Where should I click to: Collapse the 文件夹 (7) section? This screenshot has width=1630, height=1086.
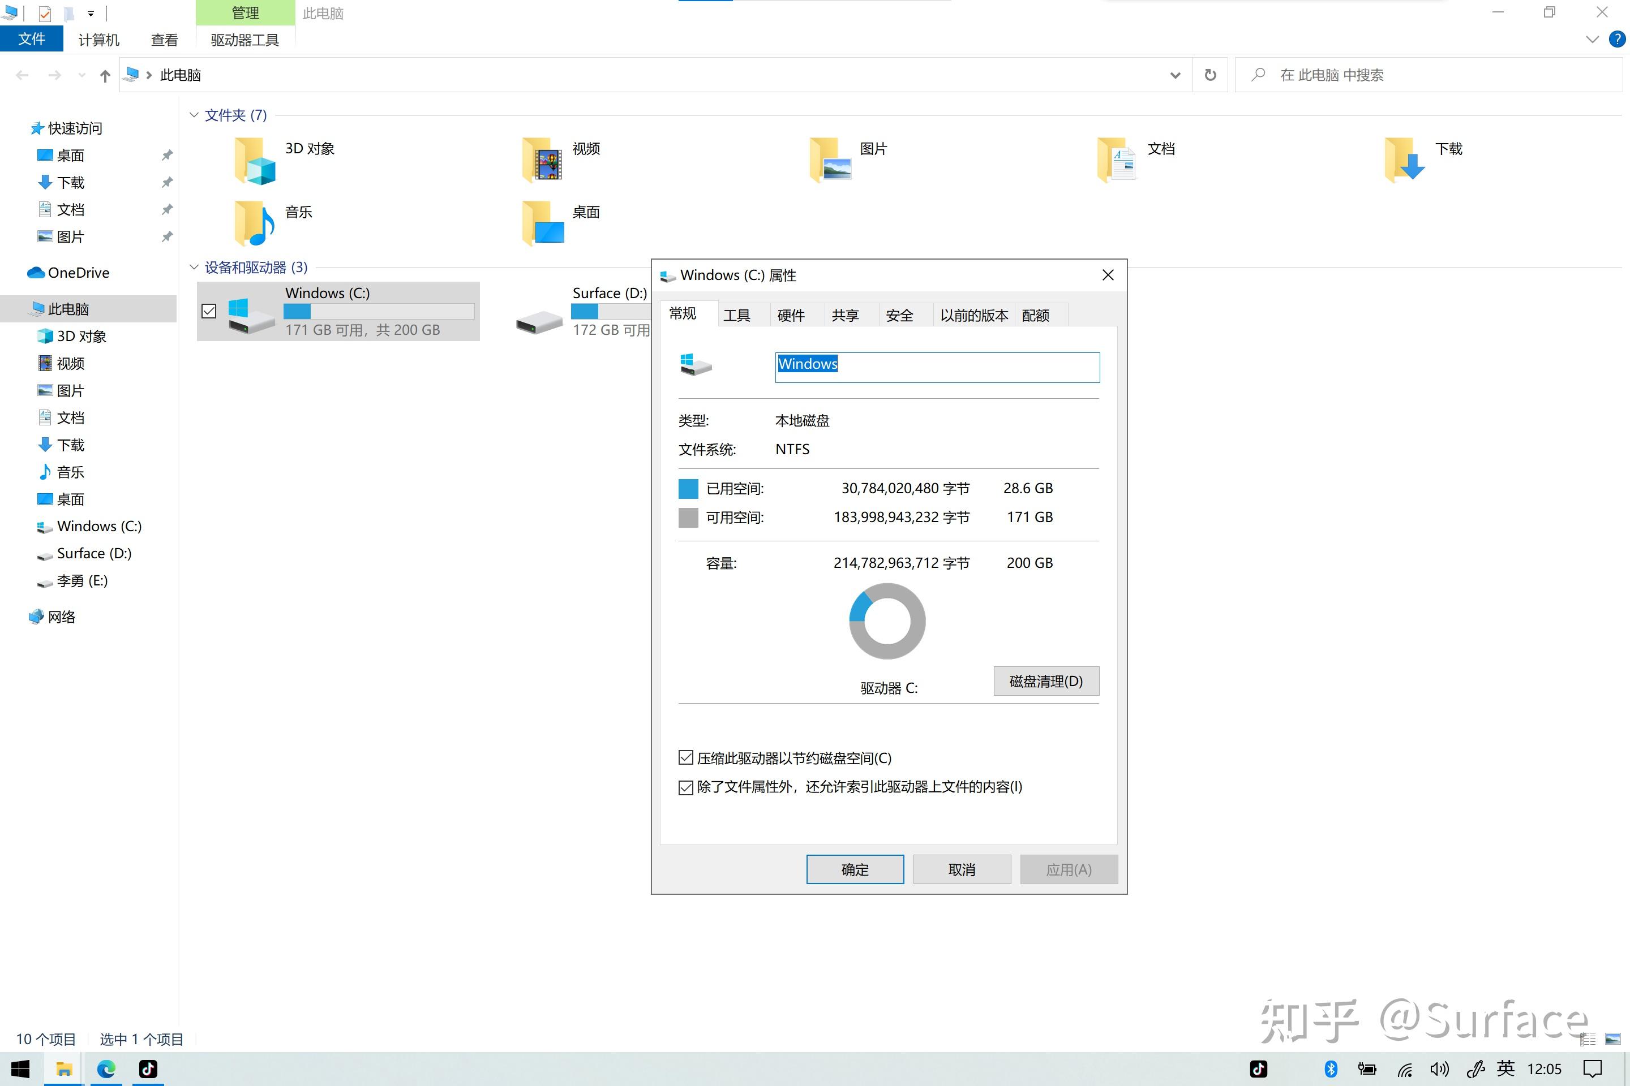[194, 114]
